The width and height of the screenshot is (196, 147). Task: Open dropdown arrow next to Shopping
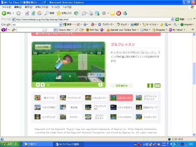point(166,30)
